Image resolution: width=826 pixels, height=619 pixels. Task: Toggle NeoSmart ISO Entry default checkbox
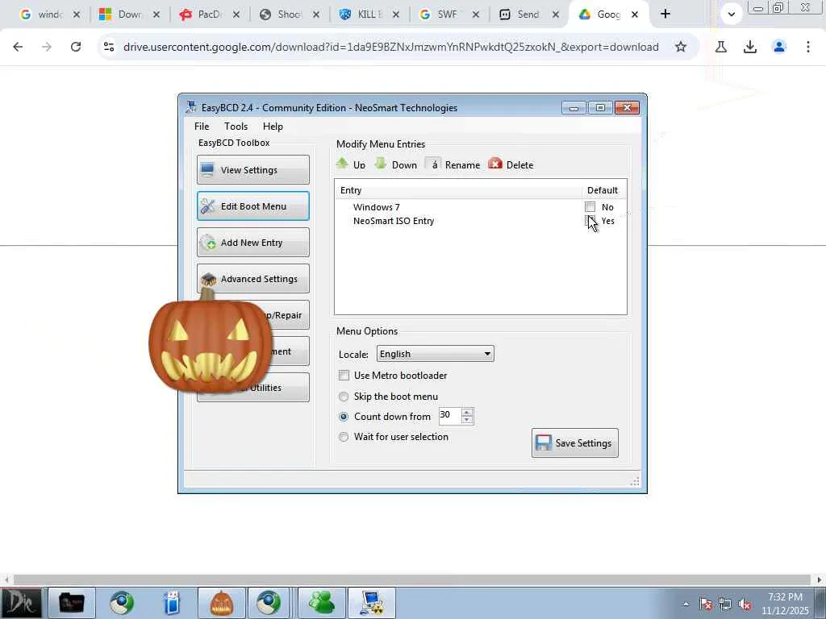pyautogui.click(x=590, y=221)
